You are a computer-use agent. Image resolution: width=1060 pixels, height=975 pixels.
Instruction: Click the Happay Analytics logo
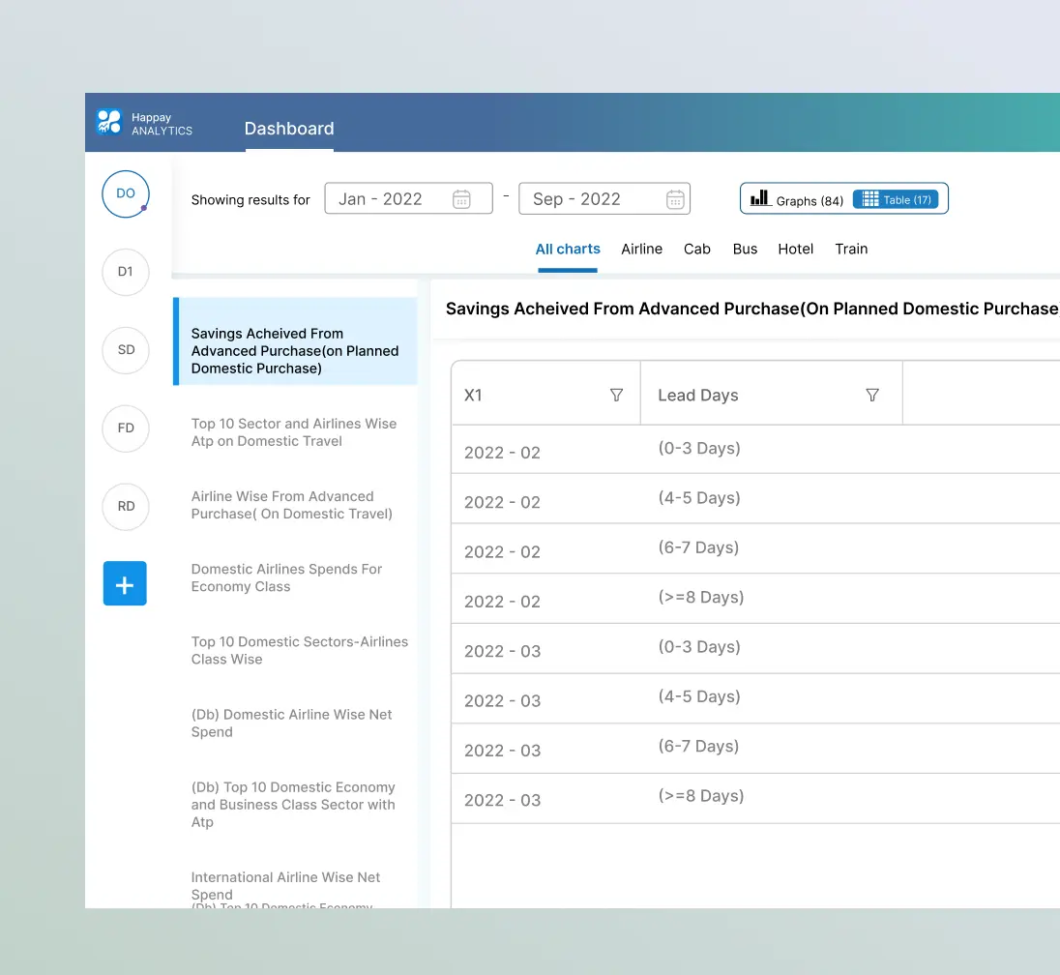pos(109,123)
